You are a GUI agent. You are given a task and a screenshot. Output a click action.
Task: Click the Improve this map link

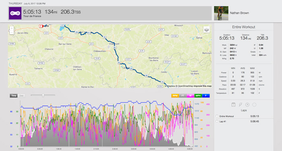click(203, 86)
